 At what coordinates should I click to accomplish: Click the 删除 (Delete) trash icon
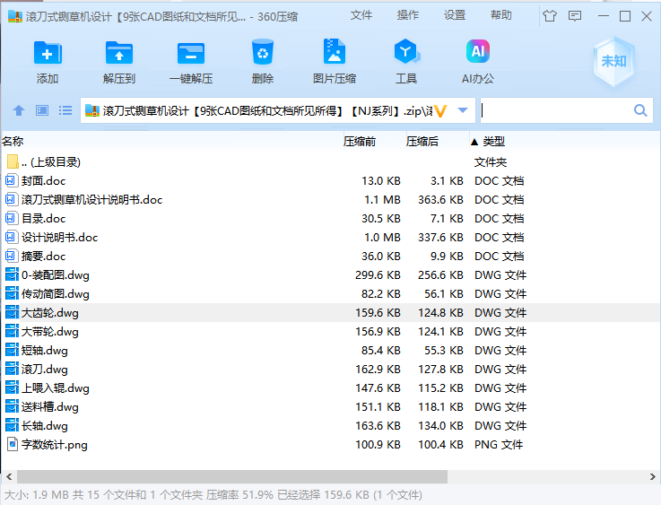[263, 52]
